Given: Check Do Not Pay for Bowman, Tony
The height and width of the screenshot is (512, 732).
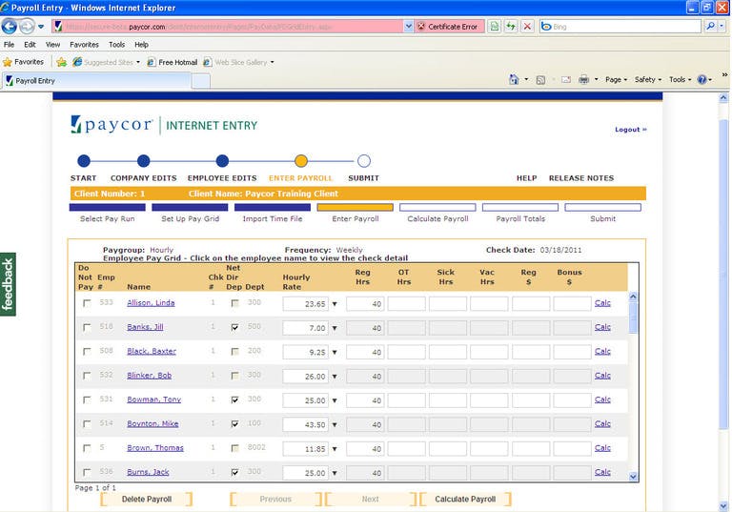Looking at the screenshot, I should click(x=87, y=399).
